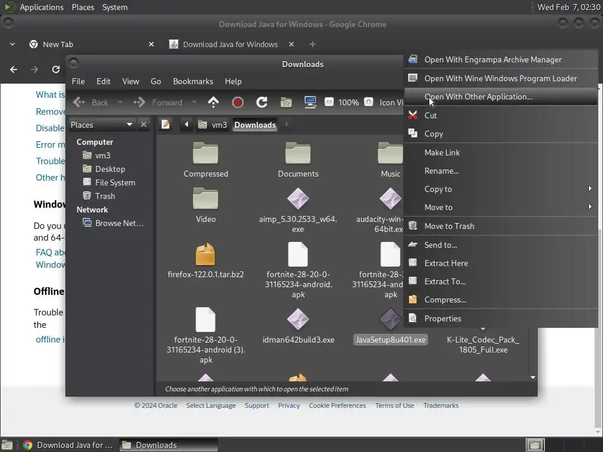603x452 pixels.
Task: Close the Download Java for Windows tab
Action: point(291,44)
